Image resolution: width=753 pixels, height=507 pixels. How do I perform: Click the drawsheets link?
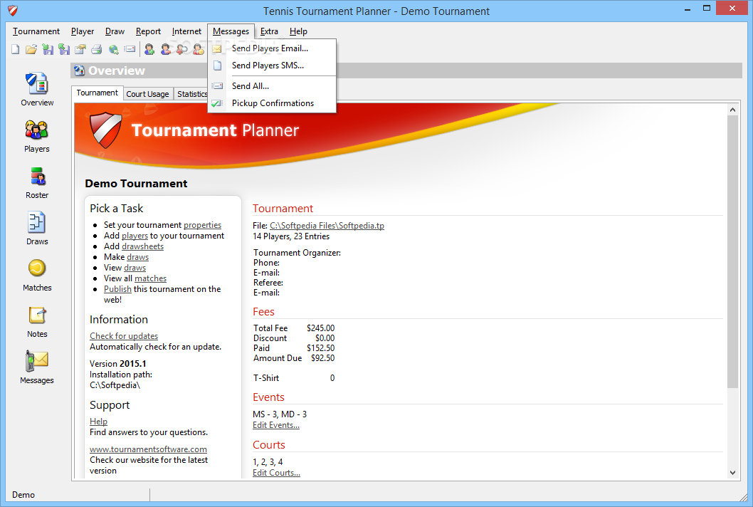pos(142,246)
